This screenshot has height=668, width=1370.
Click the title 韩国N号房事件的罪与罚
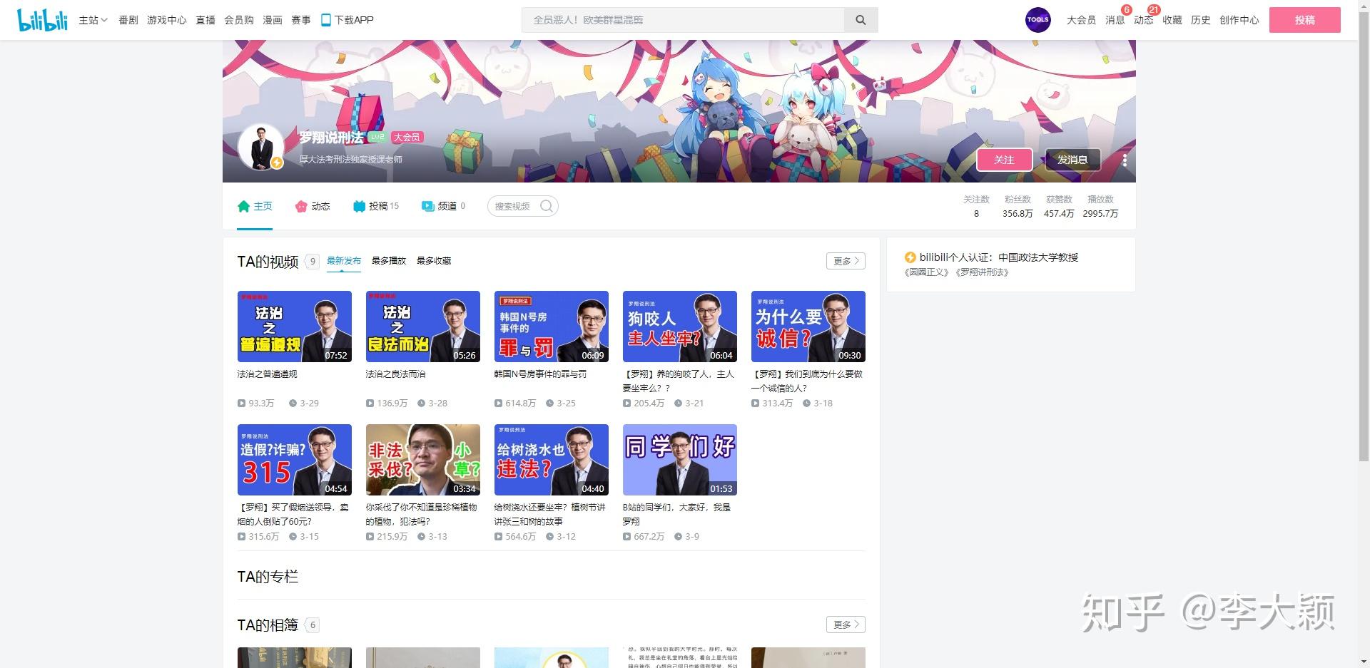[x=540, y=374]
